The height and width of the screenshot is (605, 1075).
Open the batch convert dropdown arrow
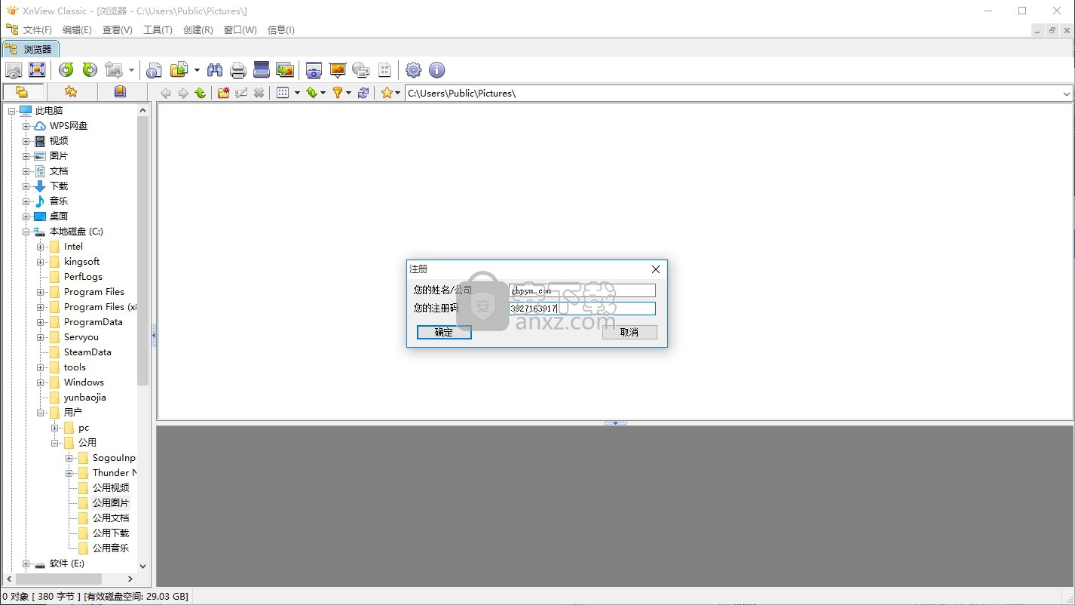pyautogui.click(x=197, y=70)
